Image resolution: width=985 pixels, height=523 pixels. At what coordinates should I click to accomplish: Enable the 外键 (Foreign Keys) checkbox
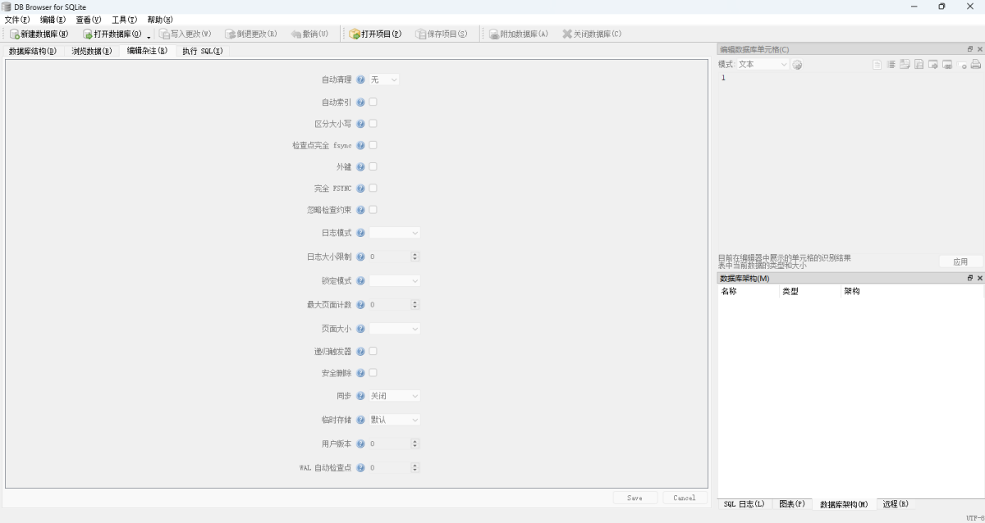pos(373,166)
